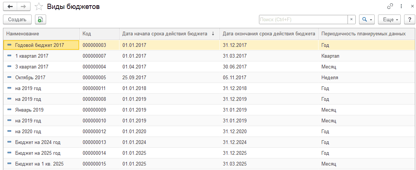The image size is (416, 170).
Task: Open help with the question mark button
Action: tap(409, 19)
